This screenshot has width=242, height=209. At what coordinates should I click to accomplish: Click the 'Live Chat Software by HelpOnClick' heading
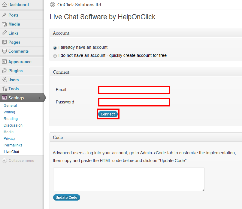[102, 17]
